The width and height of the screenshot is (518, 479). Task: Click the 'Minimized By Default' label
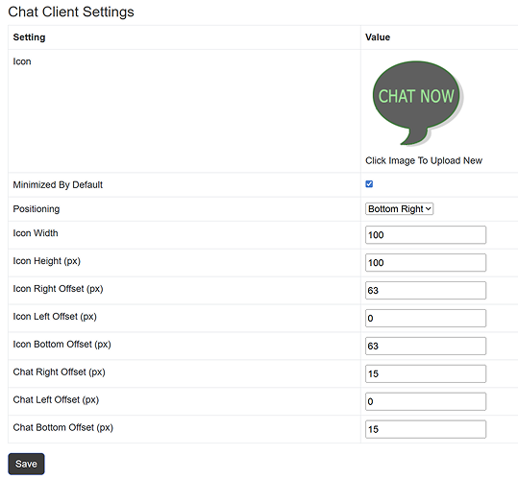click(x=58, y=184)
